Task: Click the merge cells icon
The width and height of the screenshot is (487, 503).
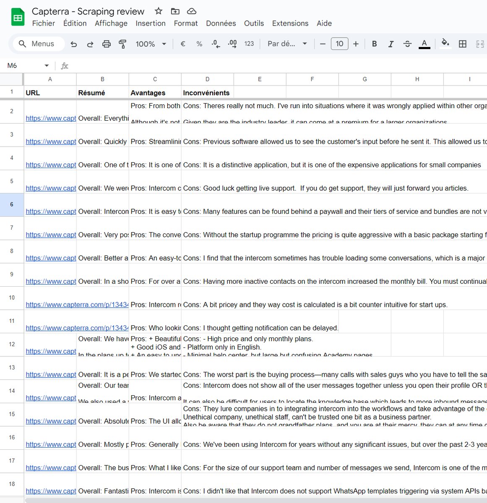Action: coord(480,44)
